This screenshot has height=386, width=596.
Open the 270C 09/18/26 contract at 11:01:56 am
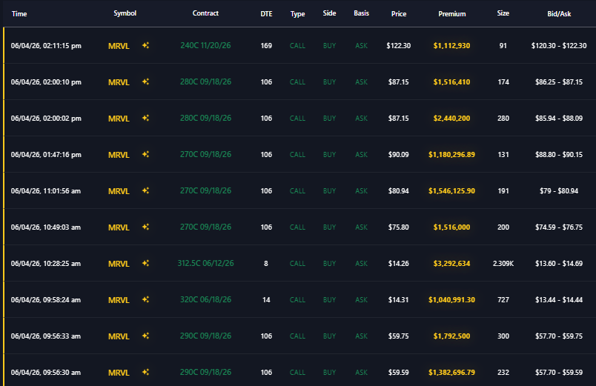tap(205, 190)
